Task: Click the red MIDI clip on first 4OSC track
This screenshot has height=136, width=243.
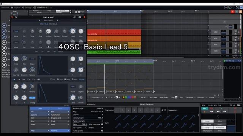Action: pos(114,32)
